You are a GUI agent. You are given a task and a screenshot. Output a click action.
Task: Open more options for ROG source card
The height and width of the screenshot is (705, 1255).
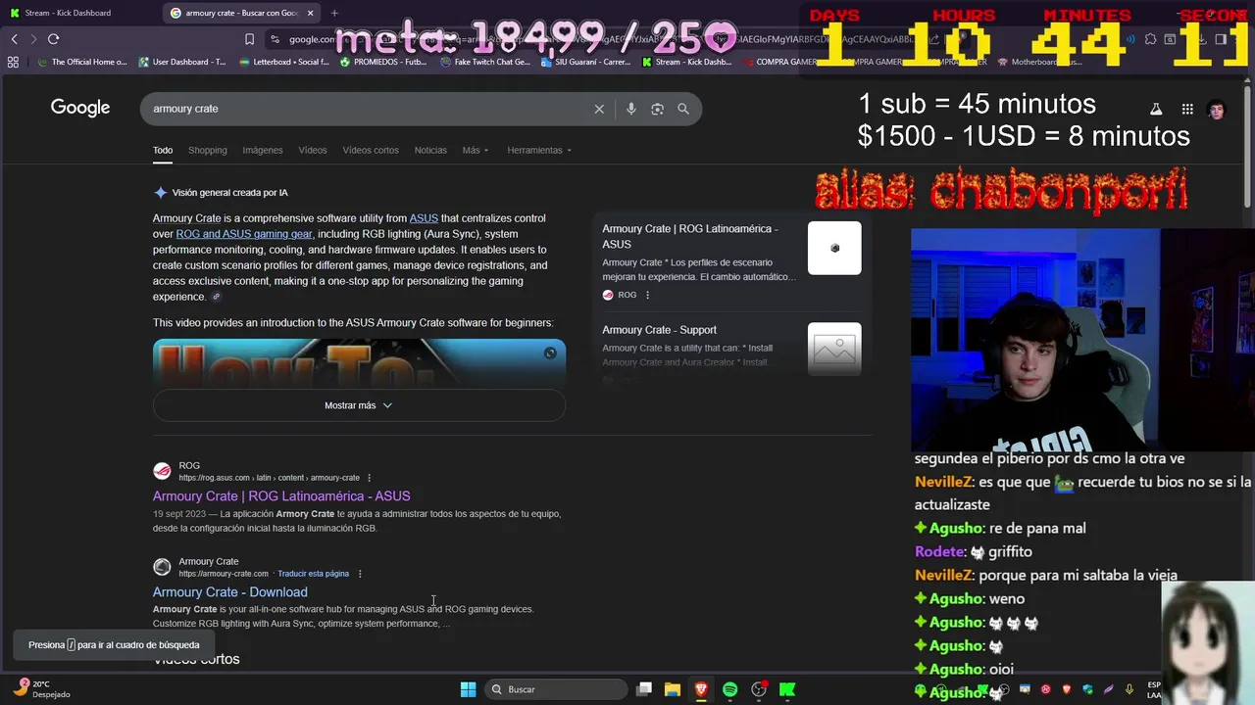coord(647,295)
